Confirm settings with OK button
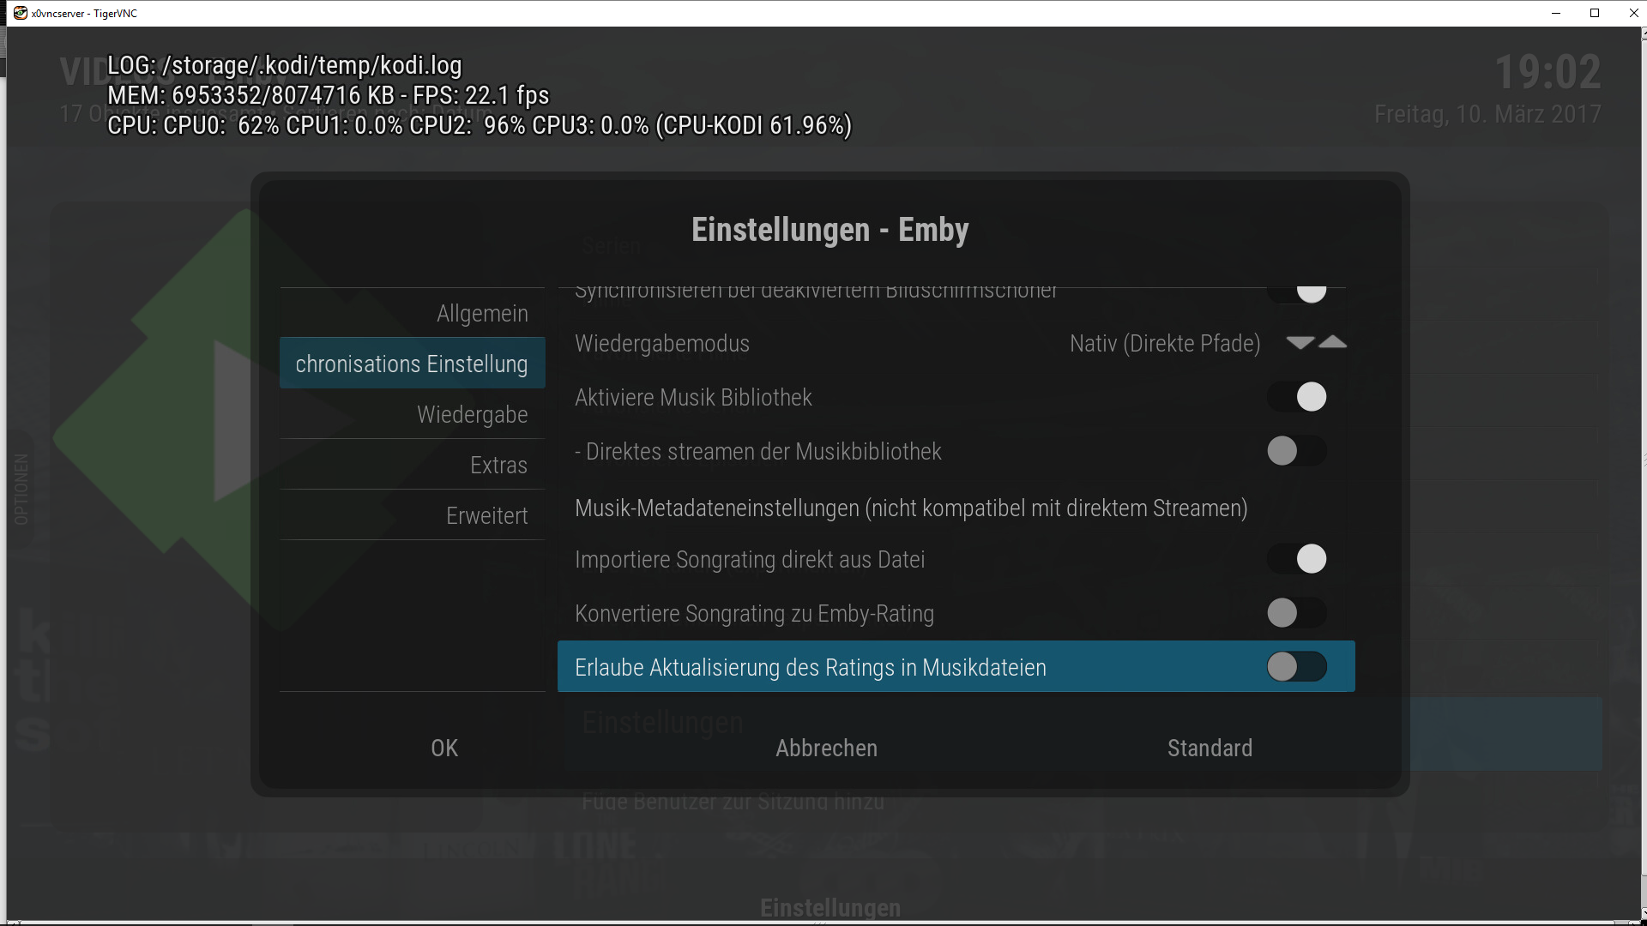This screenshot has height=926, width=1647. (444, 748)
